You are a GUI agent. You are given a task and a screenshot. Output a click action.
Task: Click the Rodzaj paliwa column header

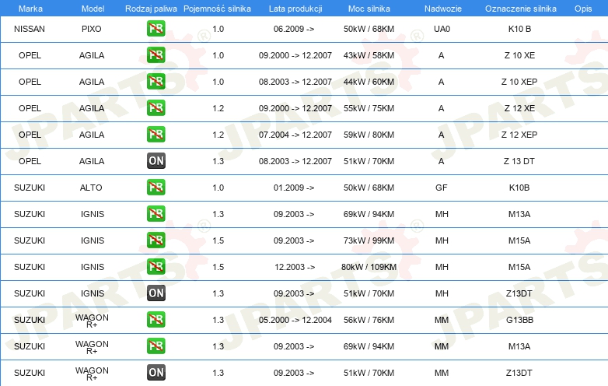pyautogui.click(x=151, y=9)
